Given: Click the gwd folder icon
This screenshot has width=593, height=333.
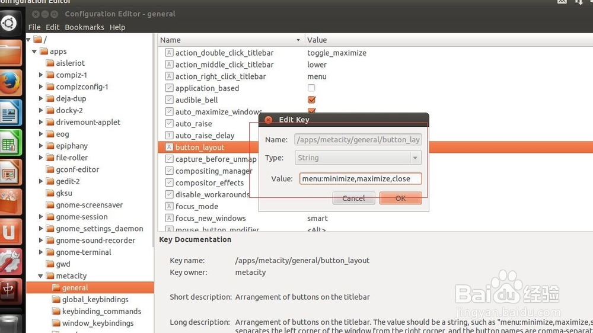Looking at the screenshot, I should click(x=50, y=264).
